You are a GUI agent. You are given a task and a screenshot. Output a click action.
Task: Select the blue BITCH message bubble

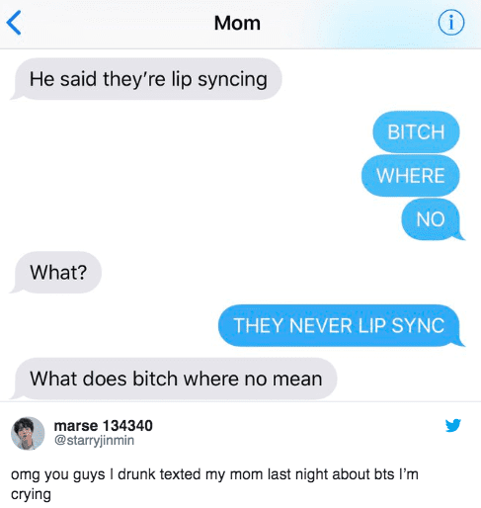416,131
